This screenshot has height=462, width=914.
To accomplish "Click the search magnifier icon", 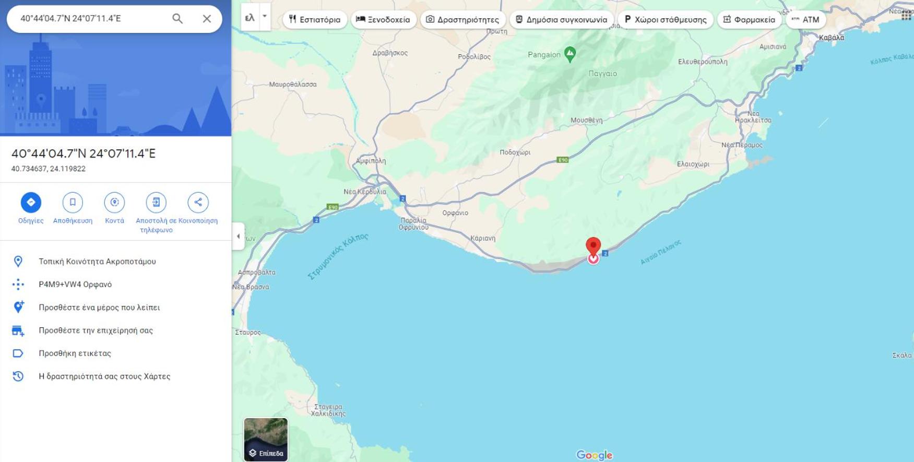I will pyautogui.click(x=177, y=19).
